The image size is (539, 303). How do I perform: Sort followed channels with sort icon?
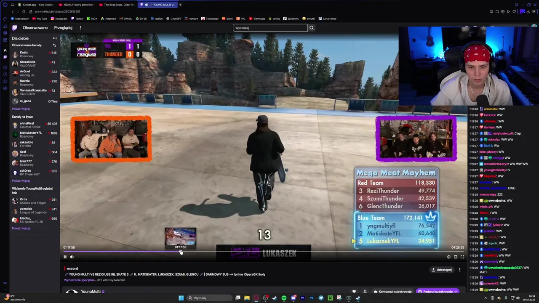tap(54, 45)
